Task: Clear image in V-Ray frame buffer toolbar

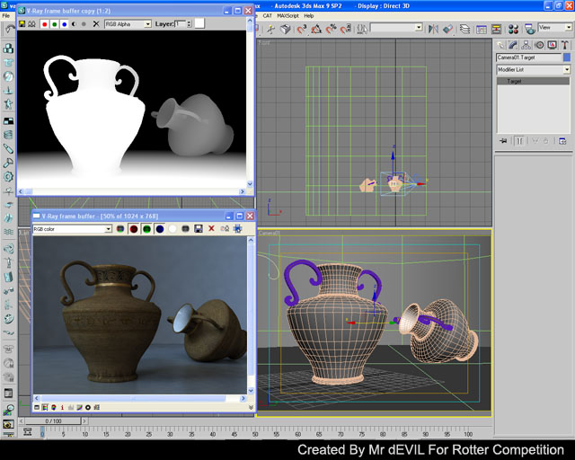Action: click(211, 229)
